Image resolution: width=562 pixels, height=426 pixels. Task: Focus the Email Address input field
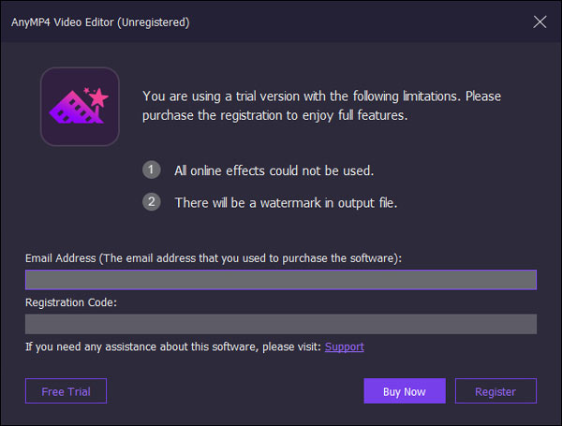tap(280, 280)
